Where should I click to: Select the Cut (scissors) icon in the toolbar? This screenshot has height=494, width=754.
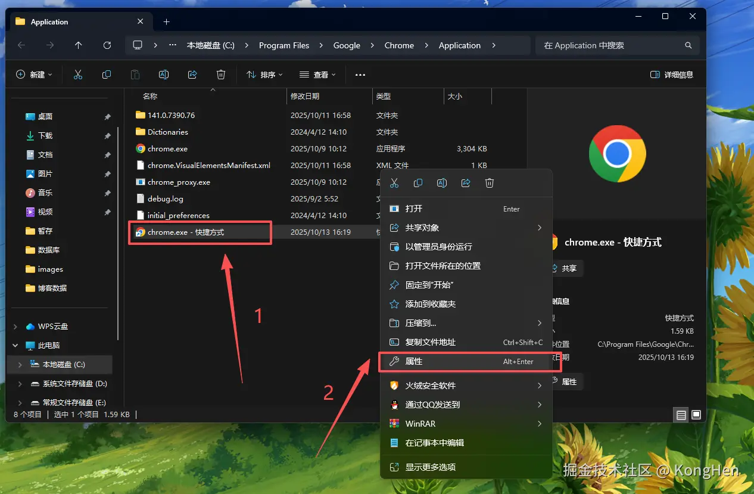coord(77,74)
